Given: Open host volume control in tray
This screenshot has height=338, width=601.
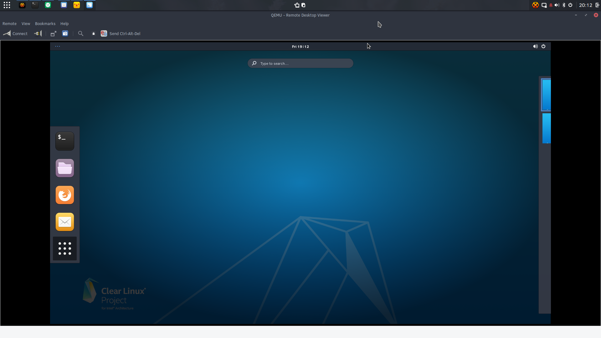Looking at the screenshot, I should [x=557, y=5].
